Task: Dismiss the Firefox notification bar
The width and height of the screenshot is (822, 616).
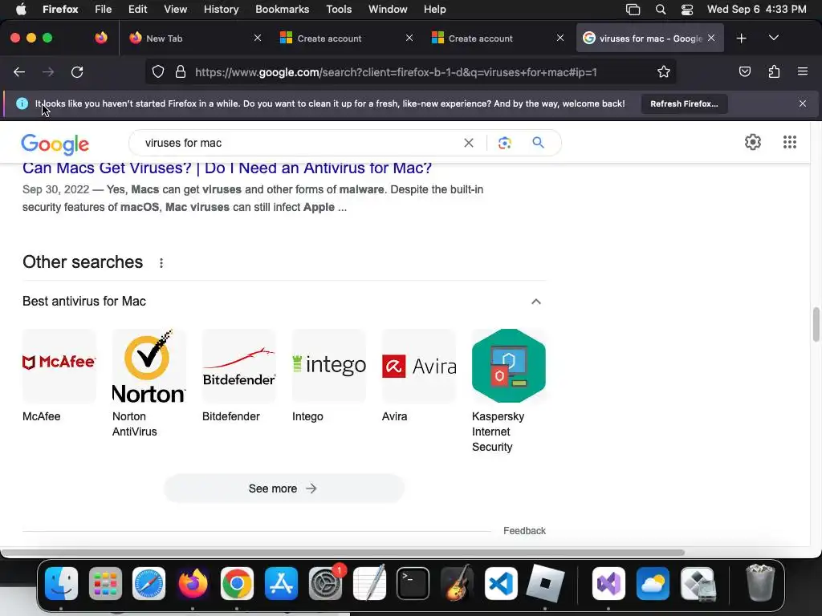Action: [x=802, y=103]
